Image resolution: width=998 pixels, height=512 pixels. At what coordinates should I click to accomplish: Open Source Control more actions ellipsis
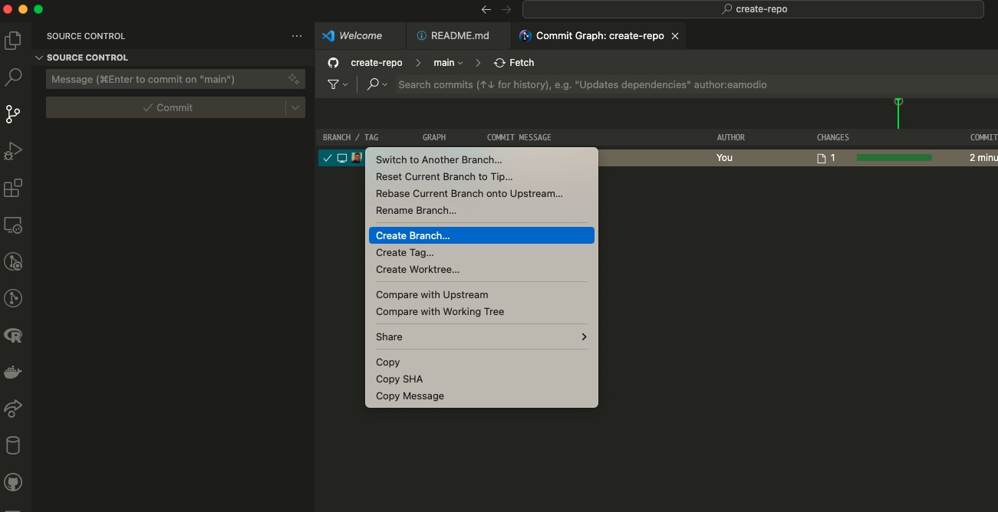297,36
